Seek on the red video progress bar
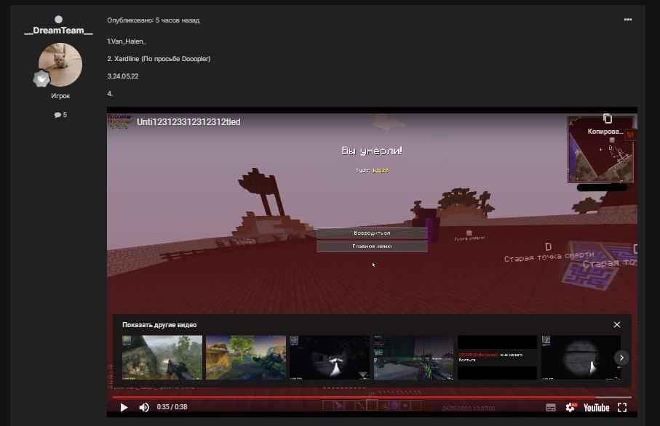660x426 pixels. click(364, 397)
